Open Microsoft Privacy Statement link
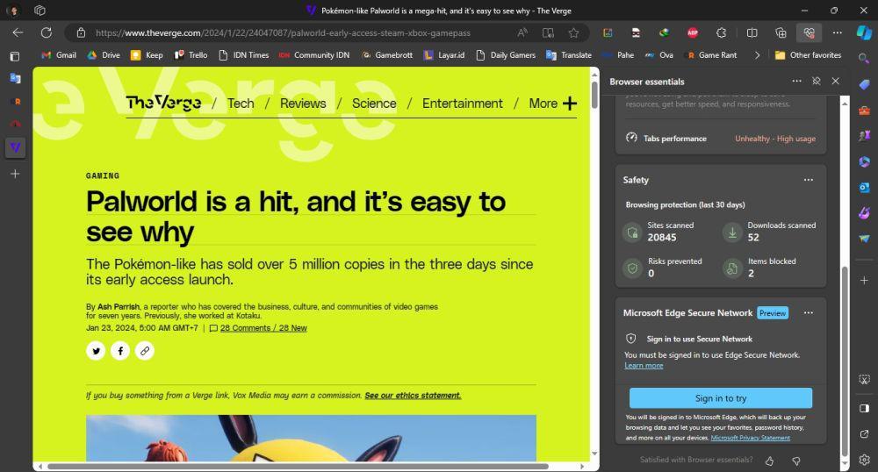The width and height of the screenshot is (878, 472). [x=751, y=438]
